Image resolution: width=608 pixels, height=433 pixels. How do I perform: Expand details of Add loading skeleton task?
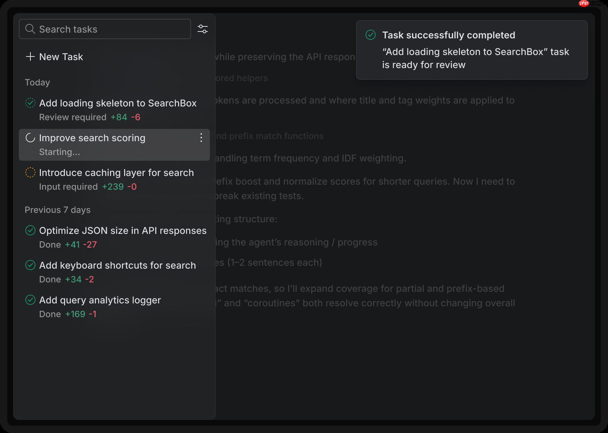pos(118,103)
